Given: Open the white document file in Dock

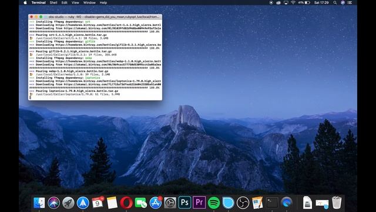Looking at the screenshot, I should tap(307, 203).
